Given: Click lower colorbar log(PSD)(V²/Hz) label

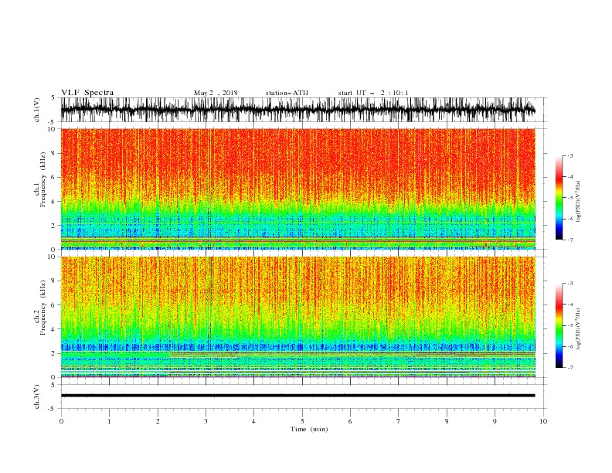Looking at the screenshot, I should [579, 329].
